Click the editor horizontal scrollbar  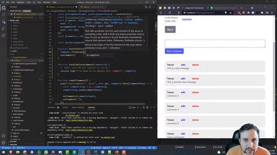(x=100, y=104)
